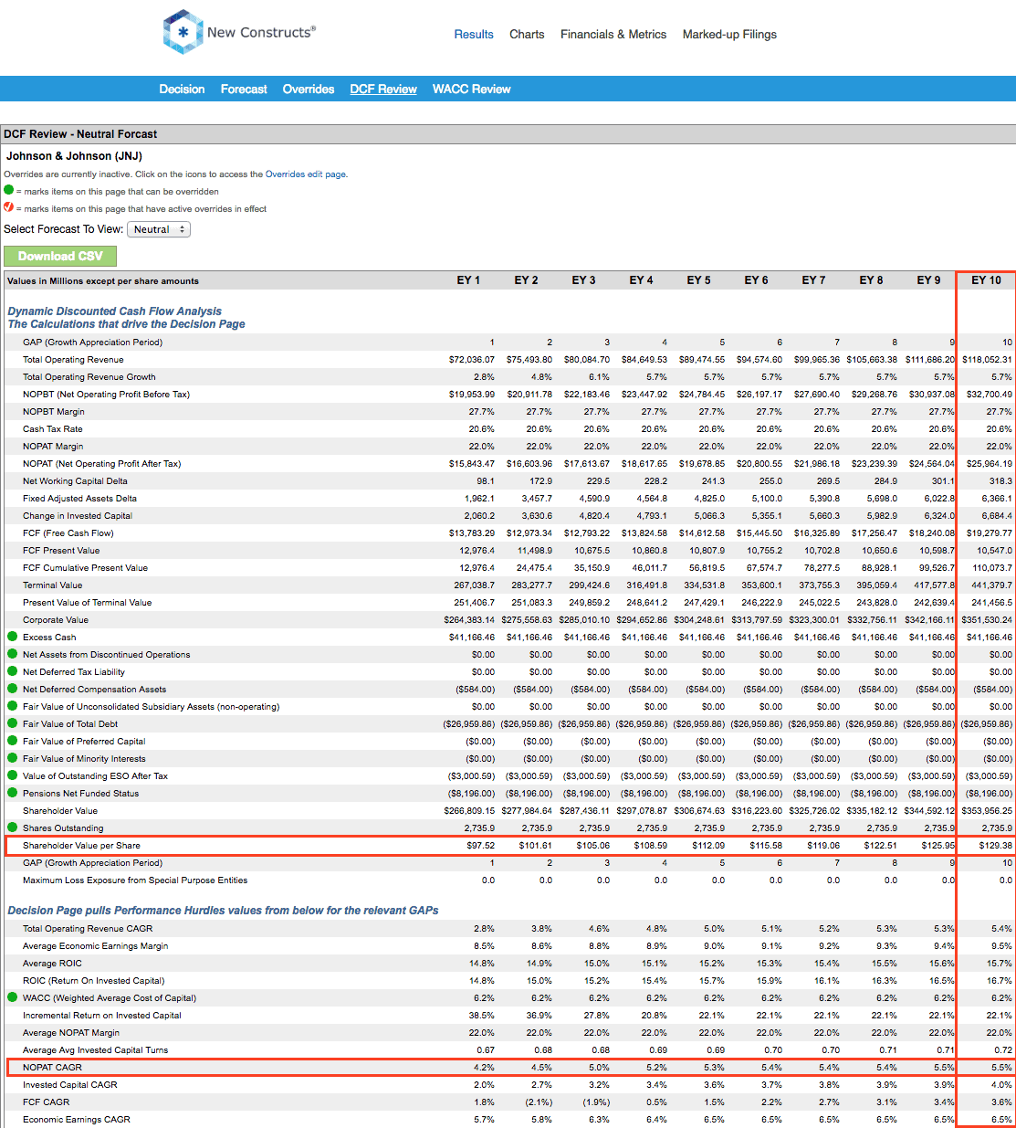Click green dot beside Fair Value of Minority Interests
The height and width of the screenshot is (1128, 1016).
(12, 758)
